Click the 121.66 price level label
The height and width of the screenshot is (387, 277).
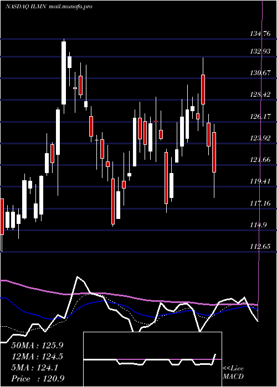260,160
